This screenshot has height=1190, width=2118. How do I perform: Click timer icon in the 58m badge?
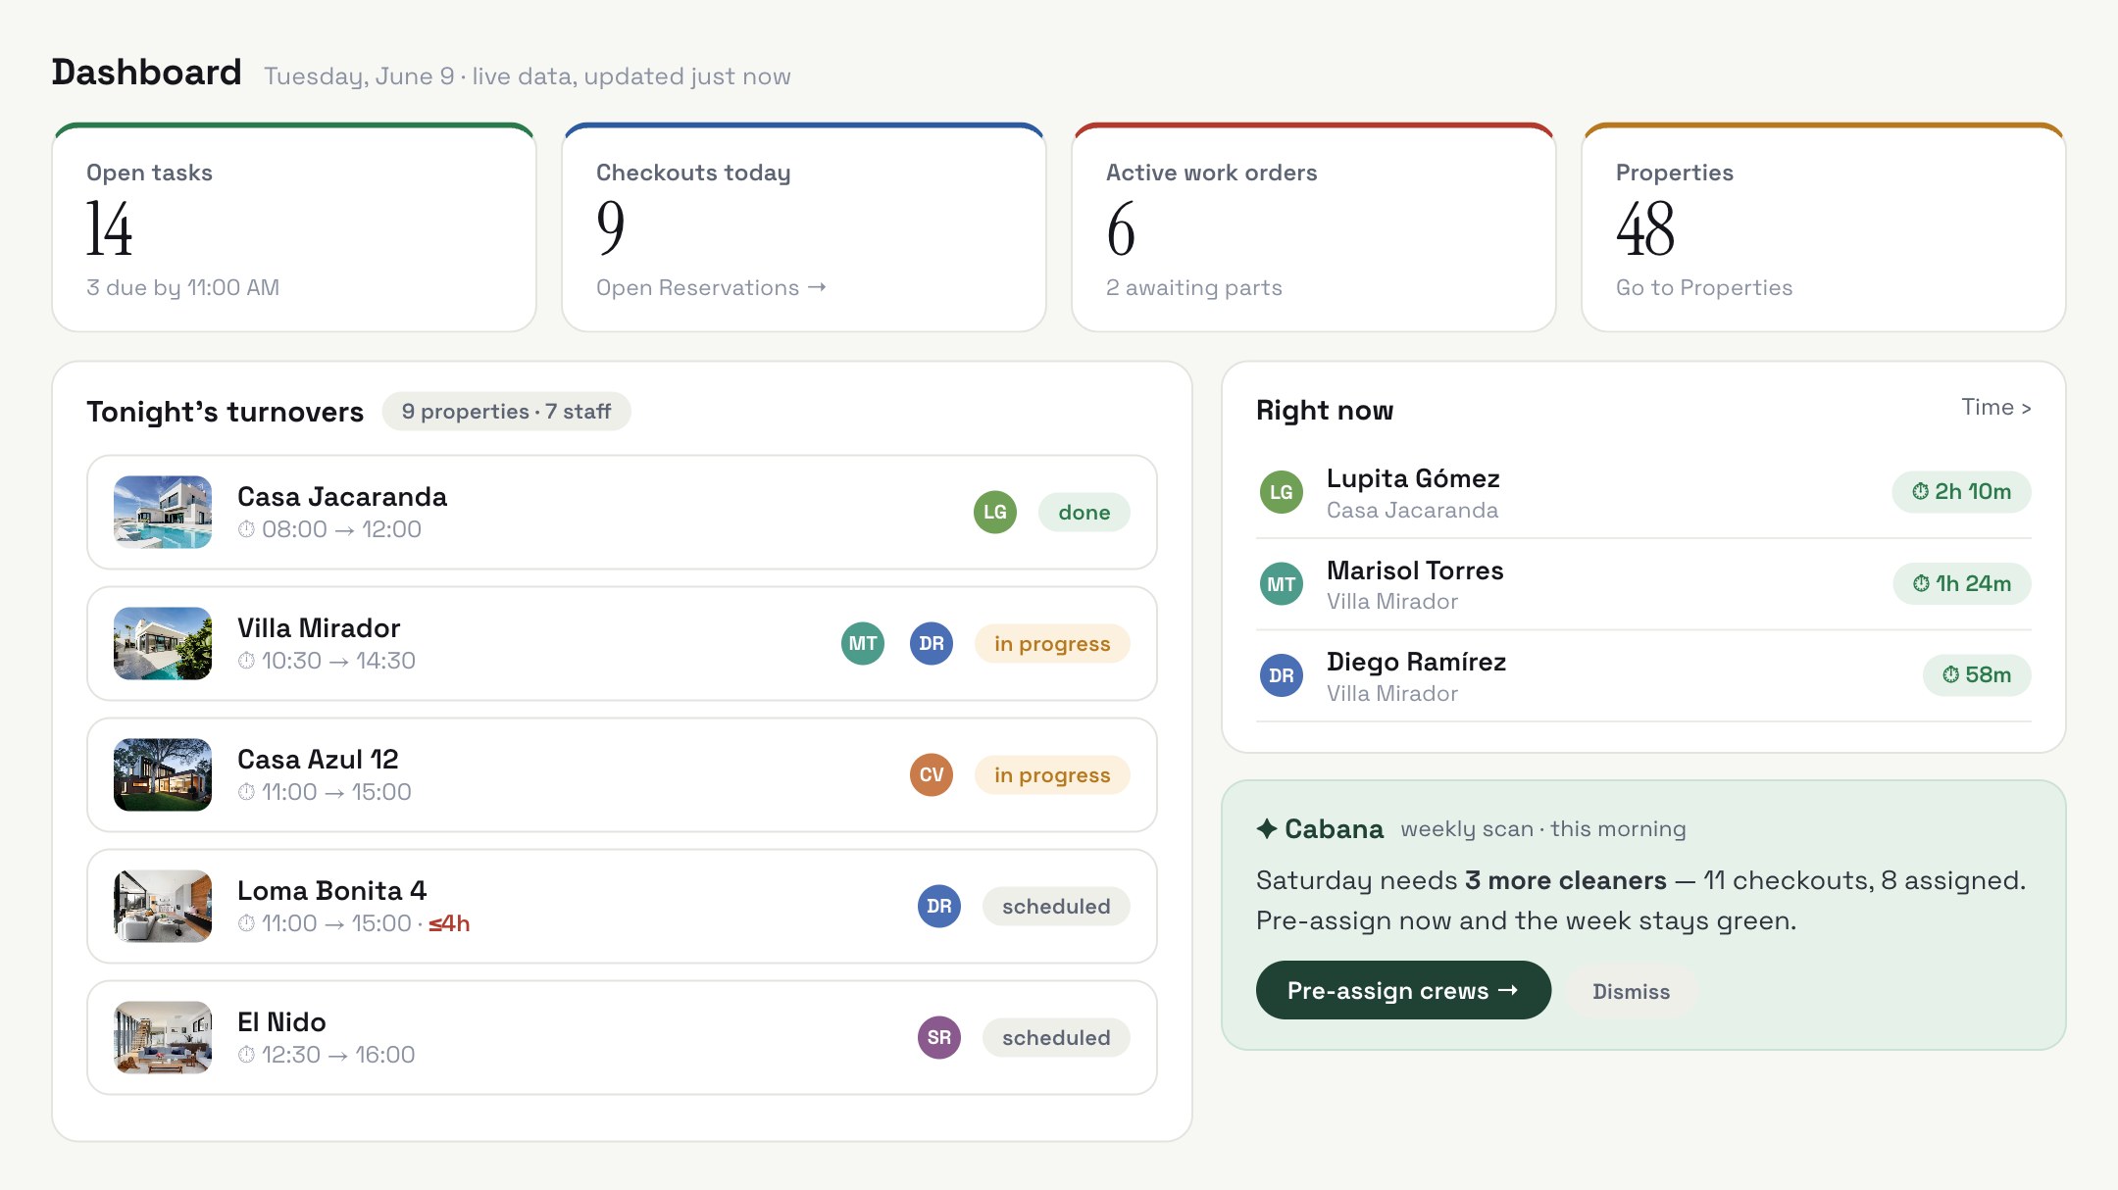[x=1951, y=674]
